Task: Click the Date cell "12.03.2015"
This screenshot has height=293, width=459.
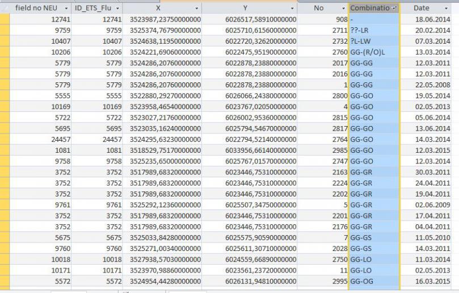Action: 426,150
